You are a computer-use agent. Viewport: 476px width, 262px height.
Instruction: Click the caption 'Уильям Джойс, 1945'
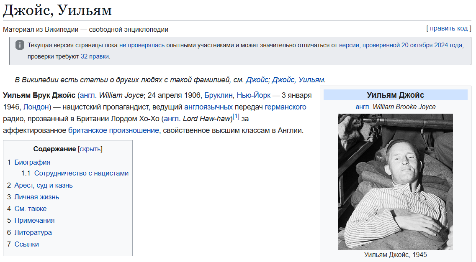coord(395,255)
